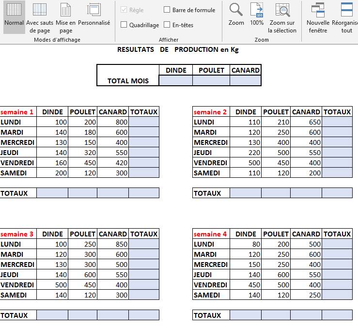The image size is (358, 328).
Task: Switch to Normal view mode
Action: coord(14,17)
